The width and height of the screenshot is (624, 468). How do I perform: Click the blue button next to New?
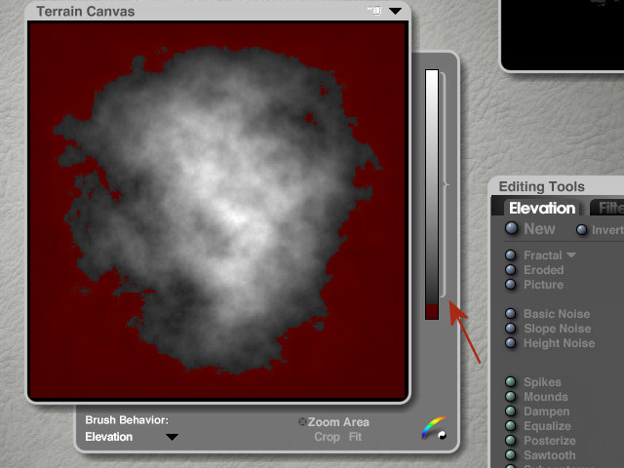[x=511, y=228]
